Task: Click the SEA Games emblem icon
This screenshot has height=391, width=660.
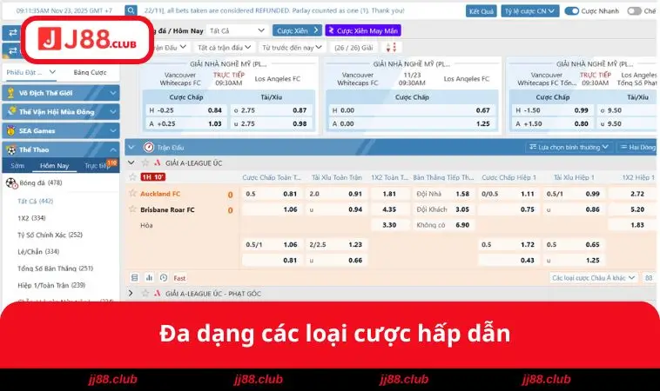Action: click(11, 130)
